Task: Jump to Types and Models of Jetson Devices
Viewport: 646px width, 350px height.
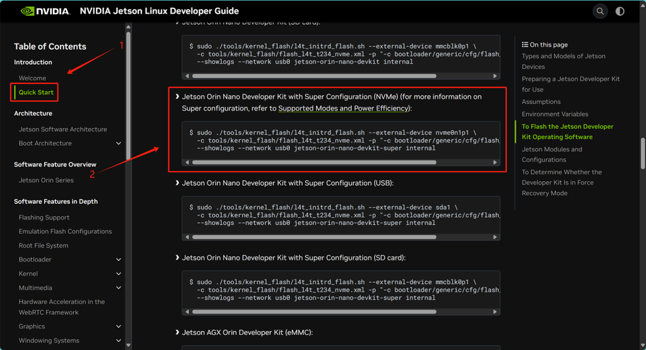Action: tap(564, 61)
